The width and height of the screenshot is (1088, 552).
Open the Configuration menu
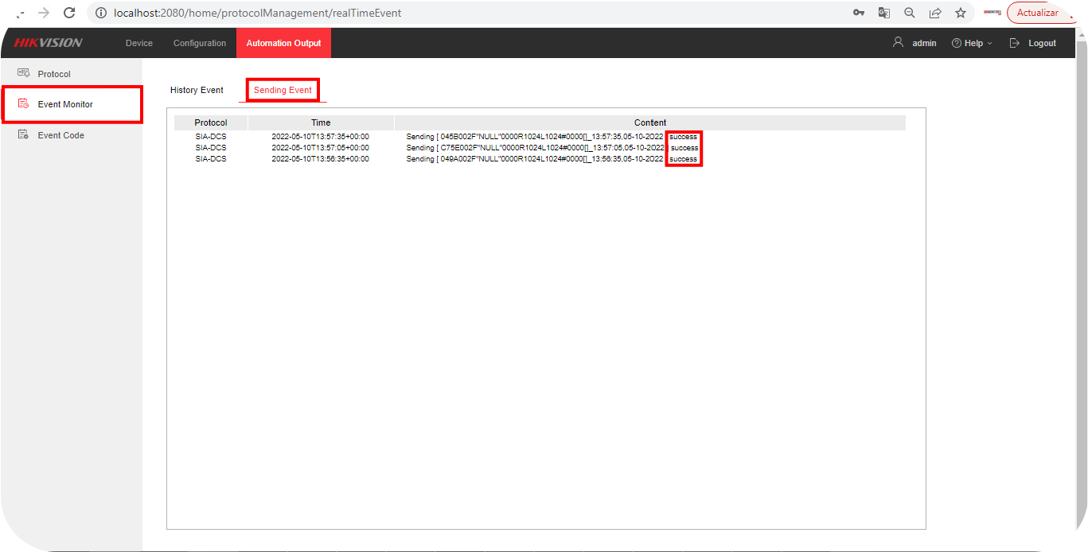200,43
